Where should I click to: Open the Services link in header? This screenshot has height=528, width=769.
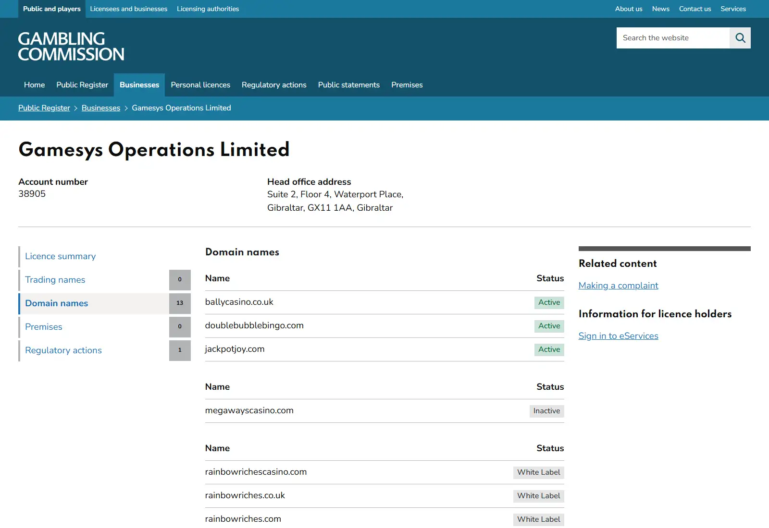[x=733, y=9]
